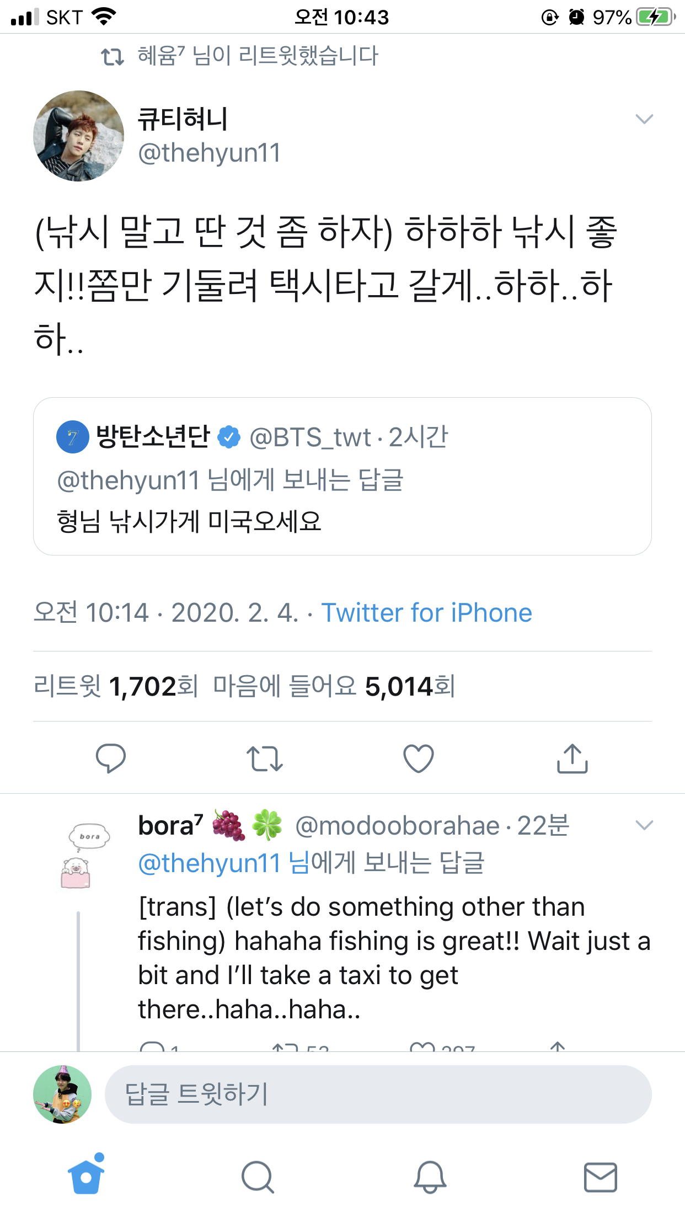
Task: Tap the reply speech bubble icon
Action: pos(111,758)
